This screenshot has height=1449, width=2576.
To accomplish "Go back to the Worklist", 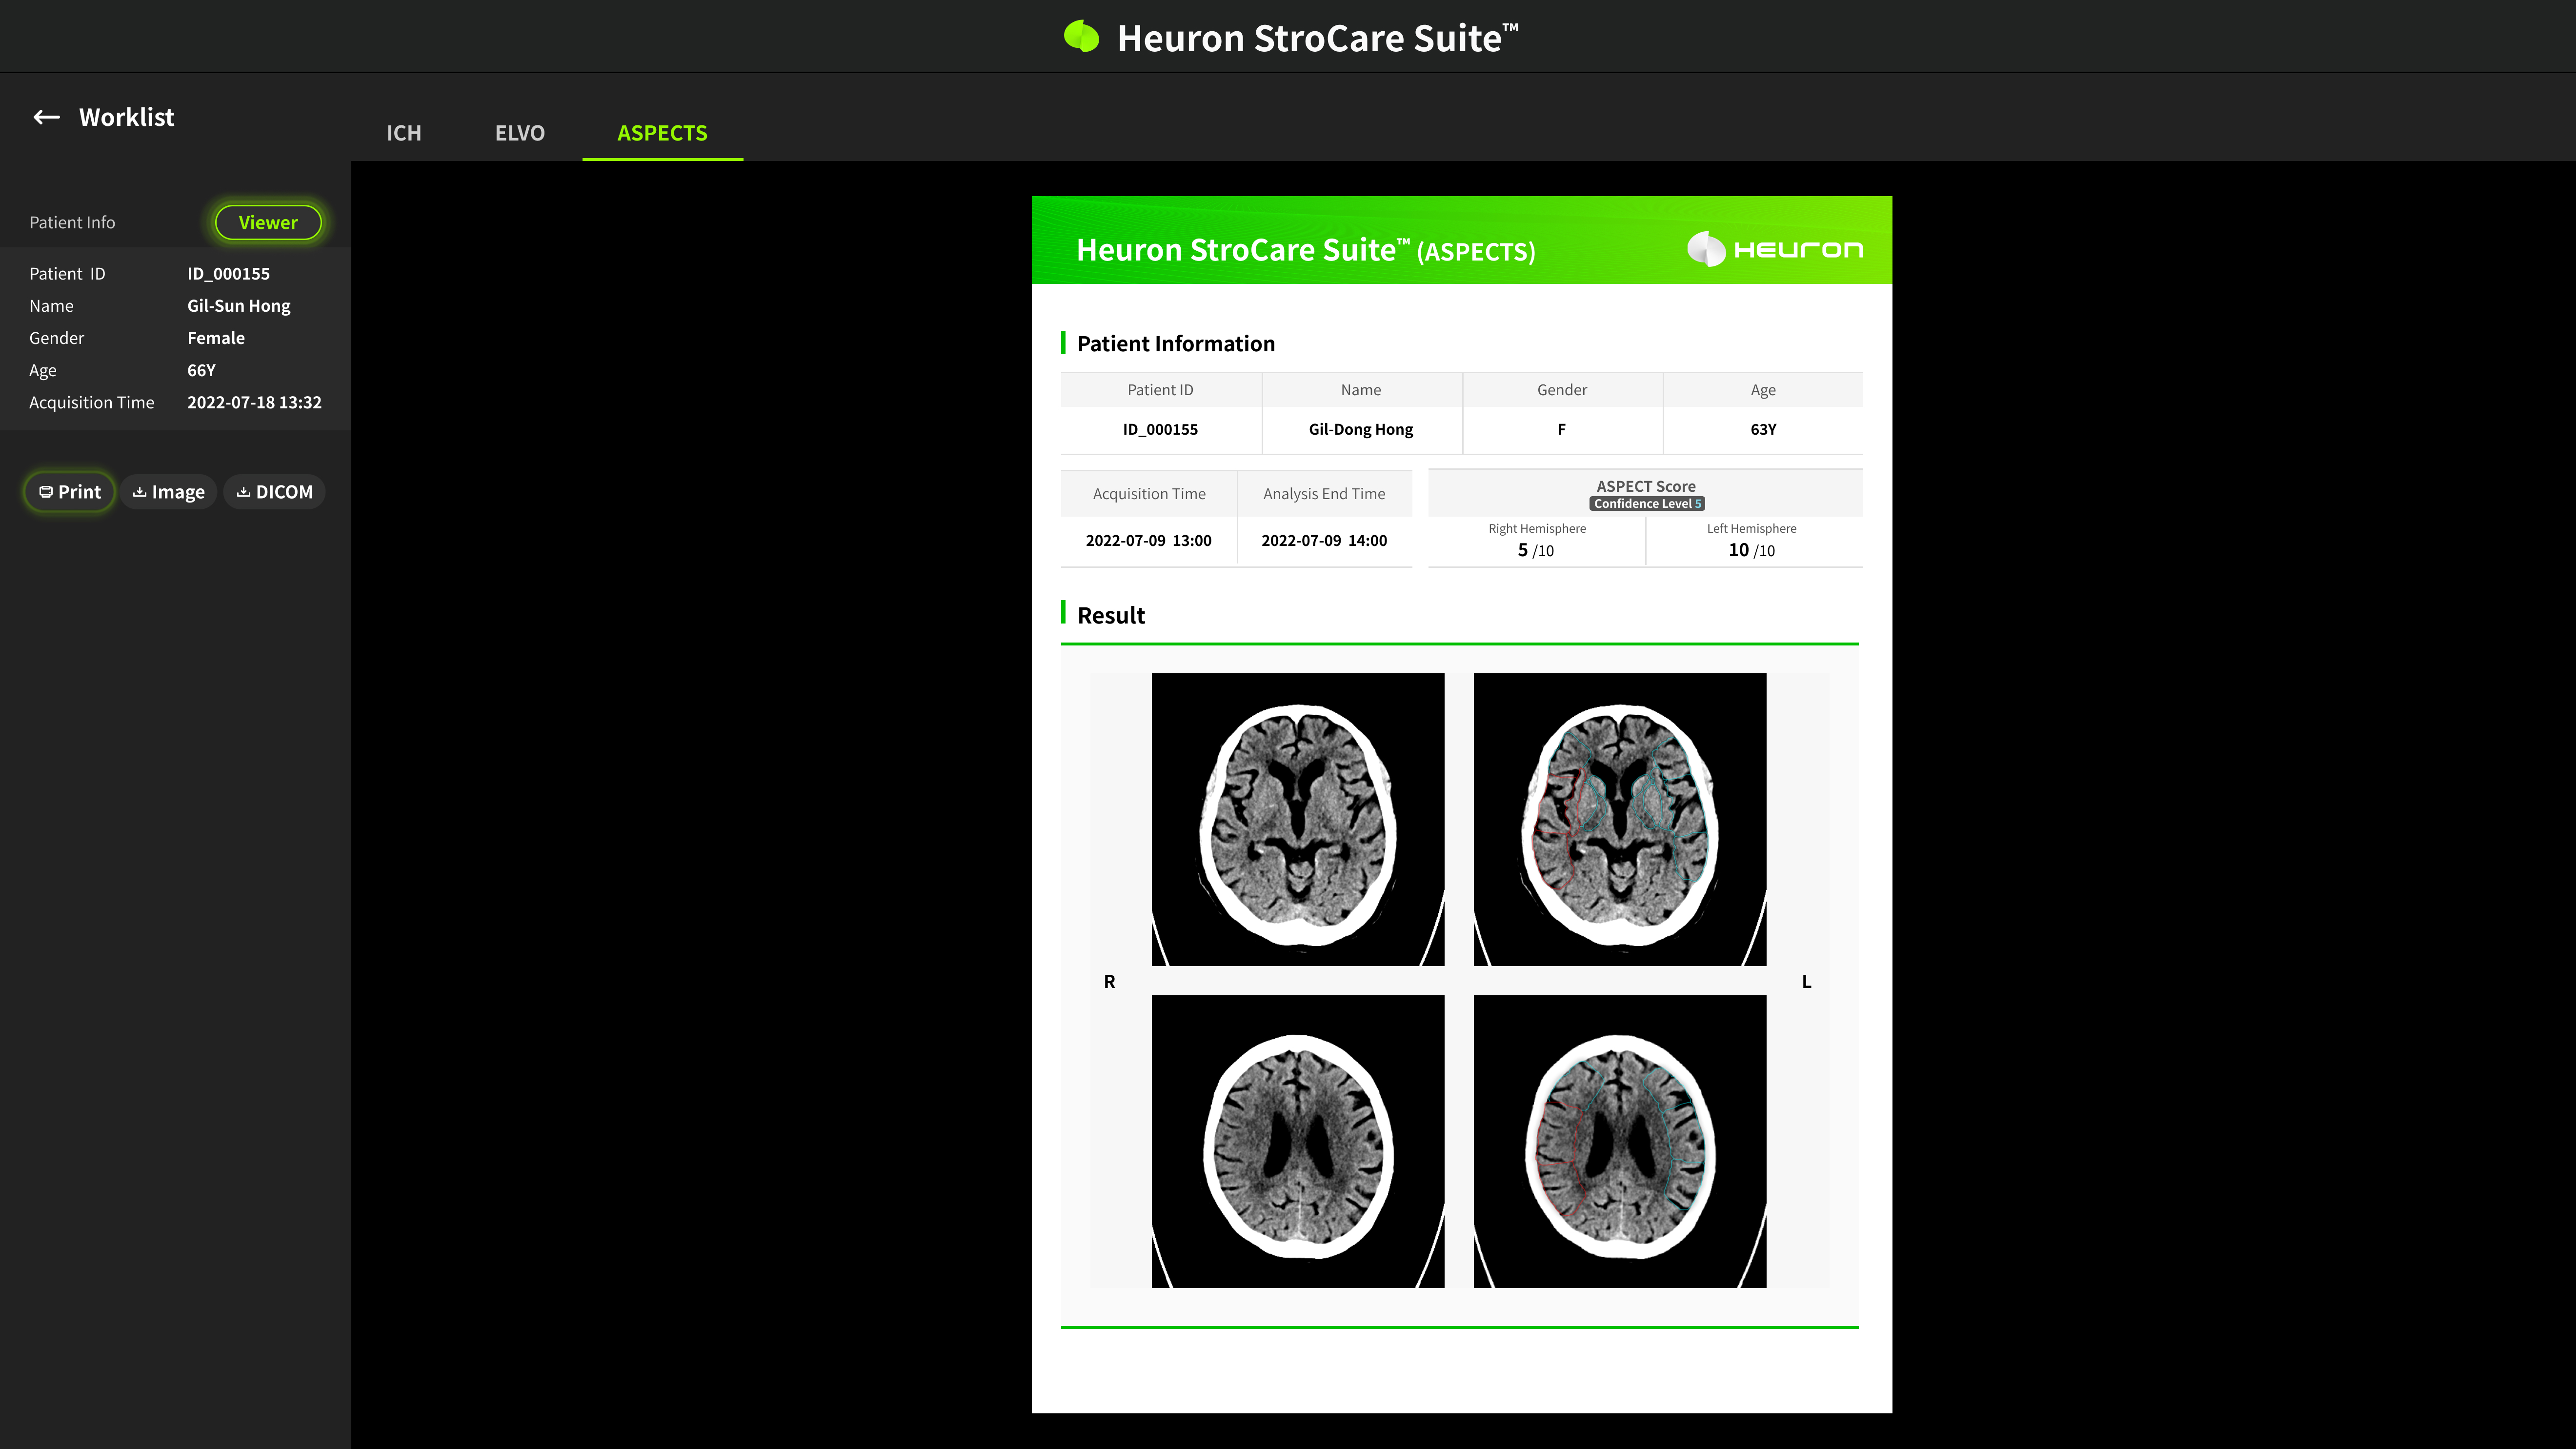I will [x=126, y=117].
